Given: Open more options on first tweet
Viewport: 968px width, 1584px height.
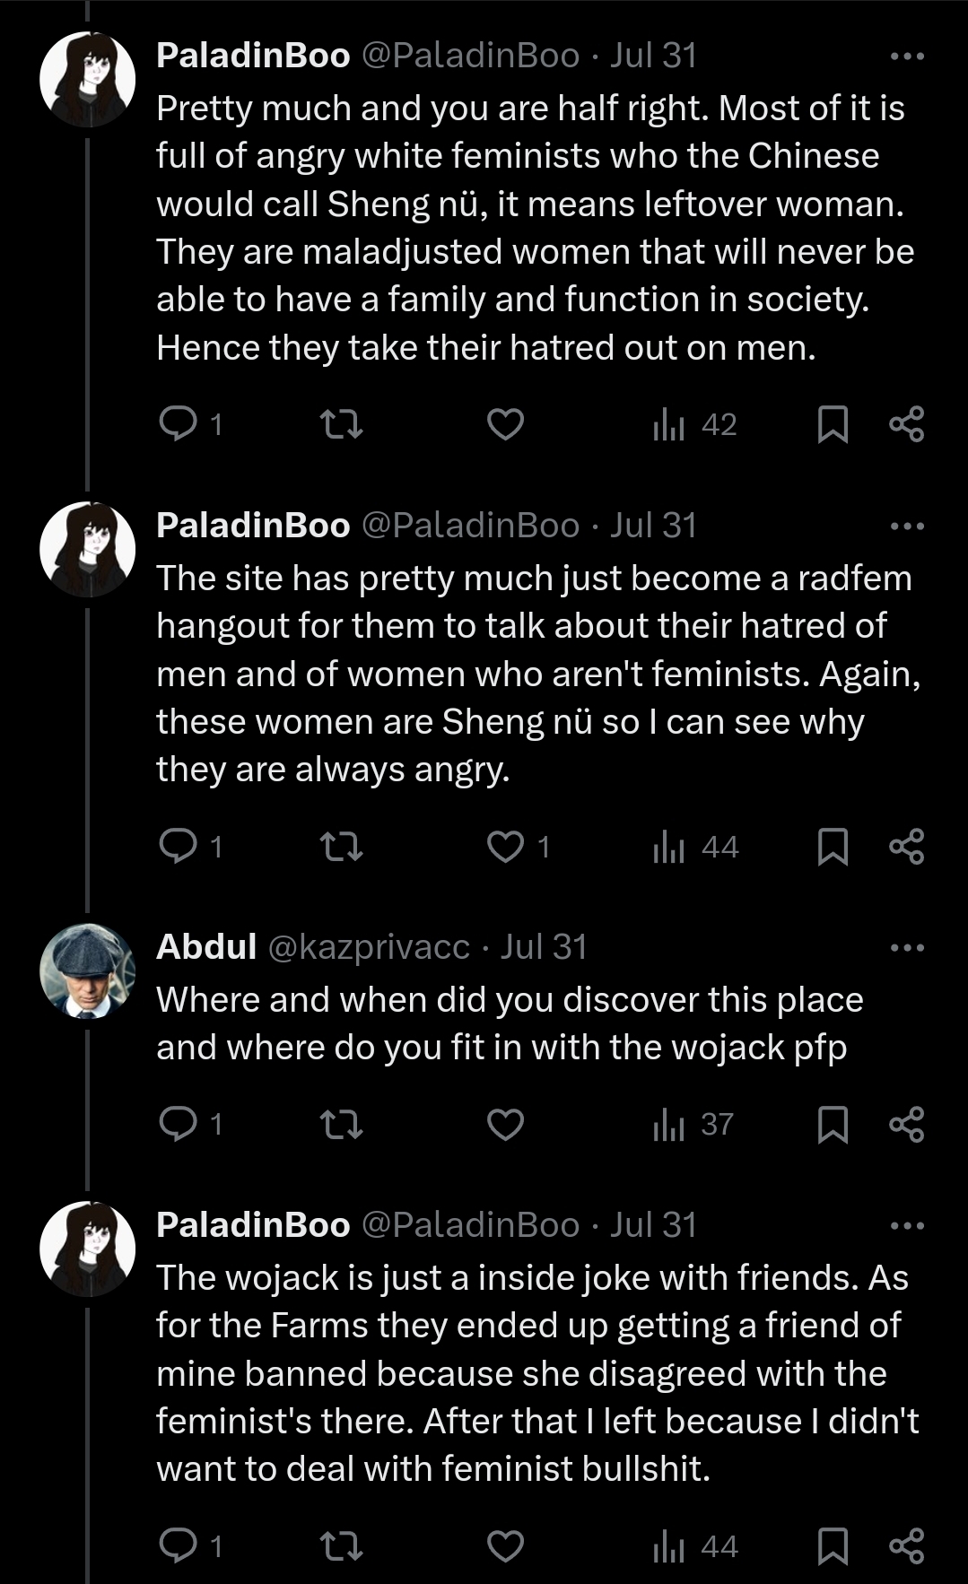Looking at the screenshot, I should pyautogui.click(x=906, y=57).
